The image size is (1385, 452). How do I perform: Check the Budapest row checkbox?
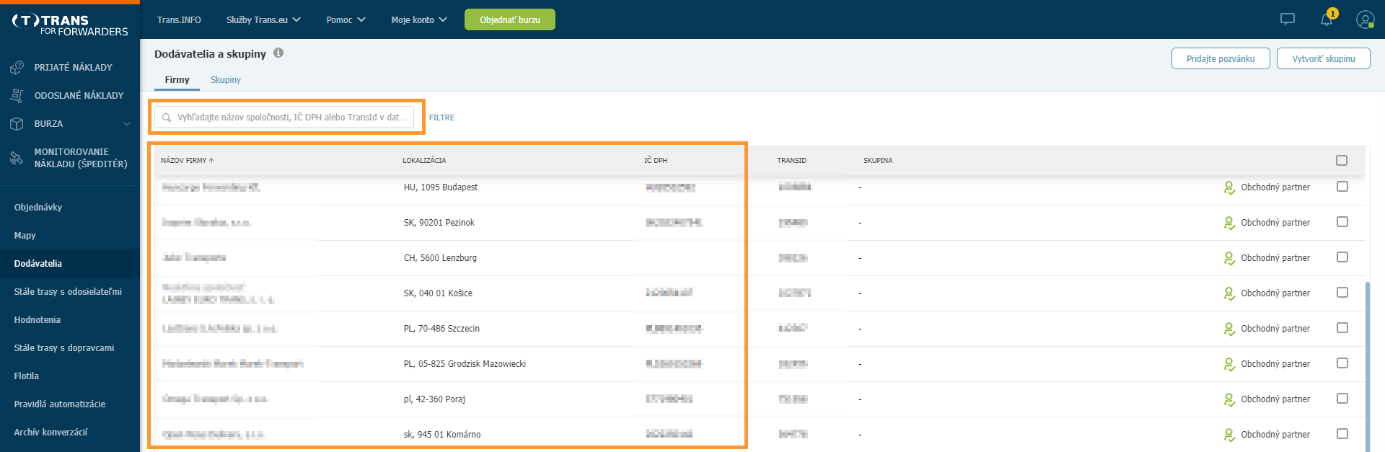[x=1342, y=186]
